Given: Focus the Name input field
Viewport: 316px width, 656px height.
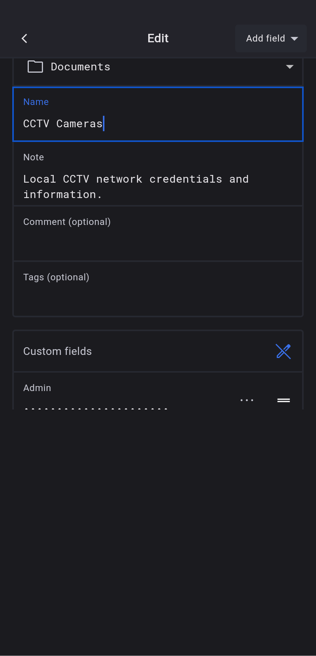Looking at the screenshot, I should coord(192,124).
